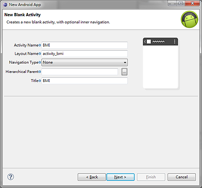Viewport: 202px width, 188px height.
Task: Click the Layout Name info marker
Action: click(x=40, y=54)
